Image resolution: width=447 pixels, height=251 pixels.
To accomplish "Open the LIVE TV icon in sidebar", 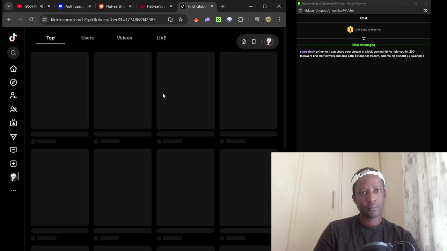I will click(13, 123).
